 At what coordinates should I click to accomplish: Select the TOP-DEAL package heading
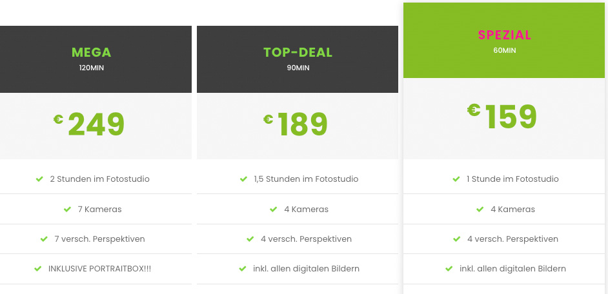(298, 52)
